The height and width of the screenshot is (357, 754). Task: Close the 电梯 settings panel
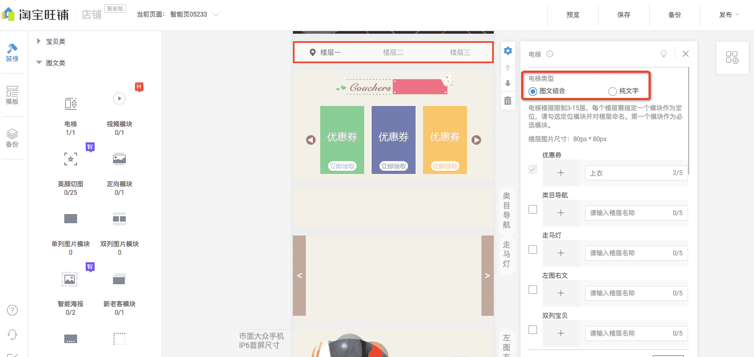point(685,54)
